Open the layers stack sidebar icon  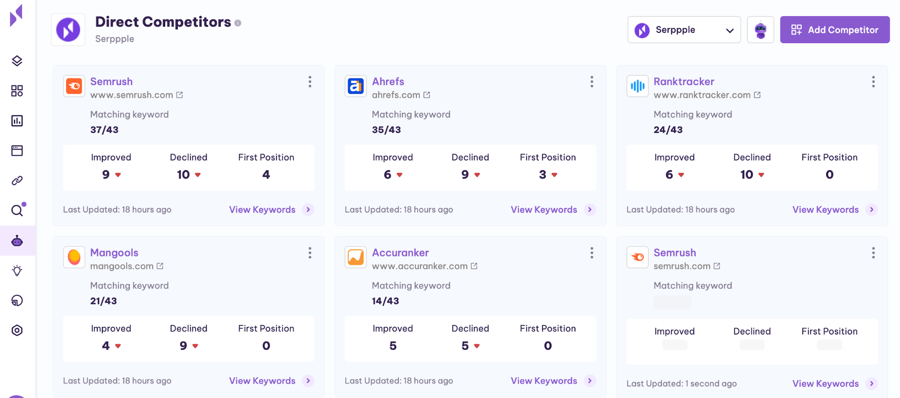[17, 61]
